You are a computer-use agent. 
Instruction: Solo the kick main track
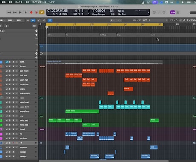pos(10,71)
